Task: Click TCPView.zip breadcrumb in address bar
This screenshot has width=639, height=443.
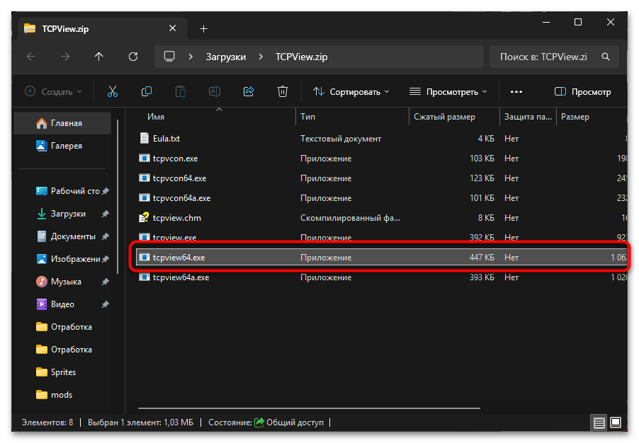Action: point(302,57)
